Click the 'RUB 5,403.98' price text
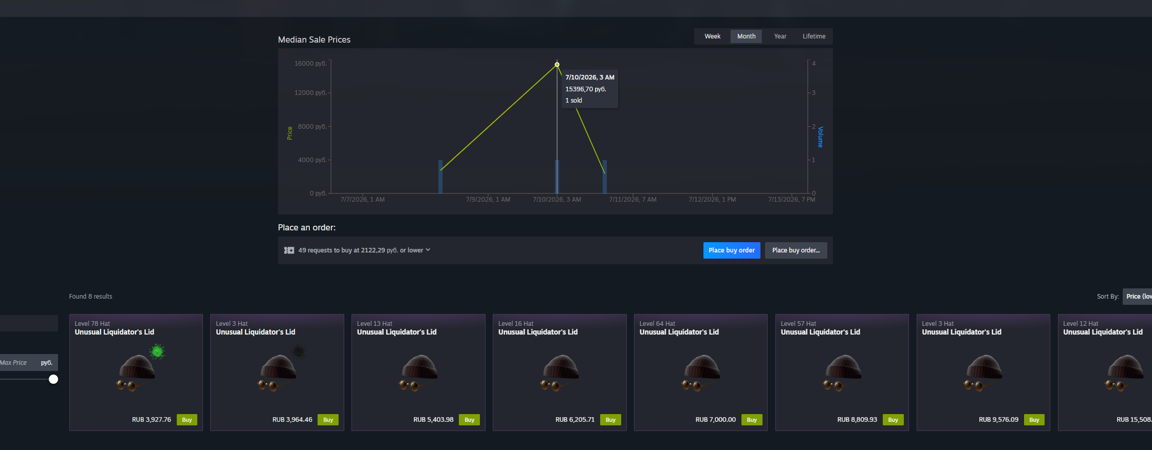This screenshot has width=1152, height=450. [434, 420]
